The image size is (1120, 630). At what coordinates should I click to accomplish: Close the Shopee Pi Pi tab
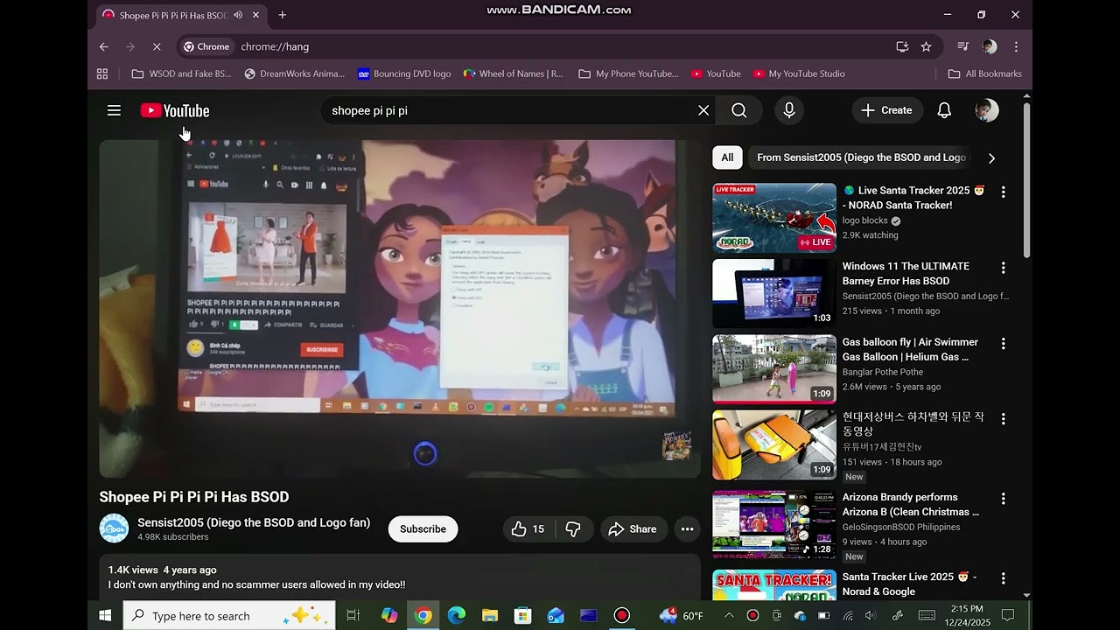pyautogui.click(x=255, y=15)
